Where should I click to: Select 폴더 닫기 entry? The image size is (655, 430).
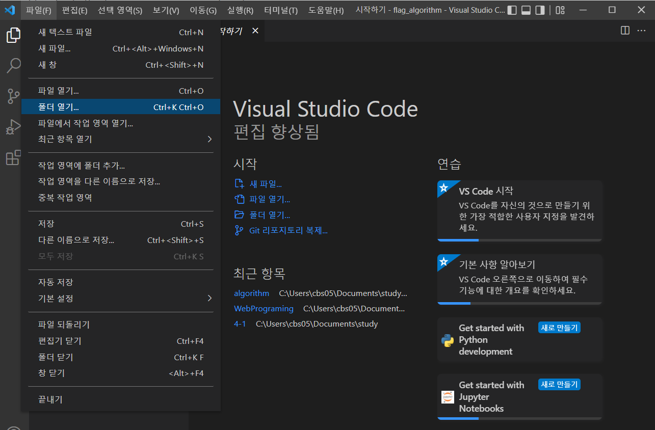120,357
